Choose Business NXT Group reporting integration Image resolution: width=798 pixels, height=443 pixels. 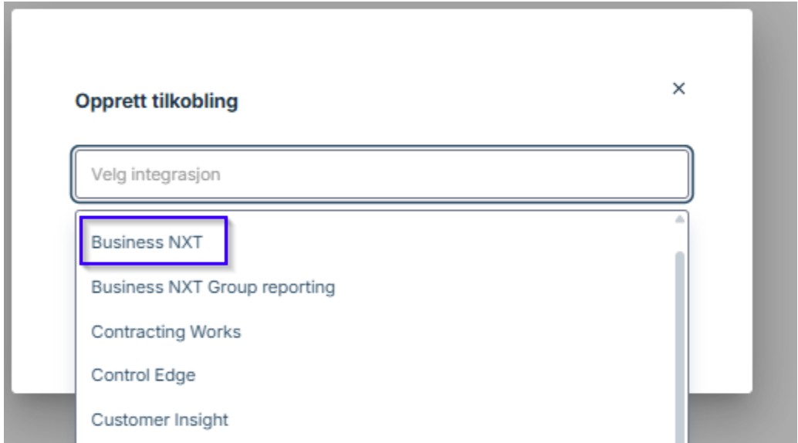(x=213, y=288)
